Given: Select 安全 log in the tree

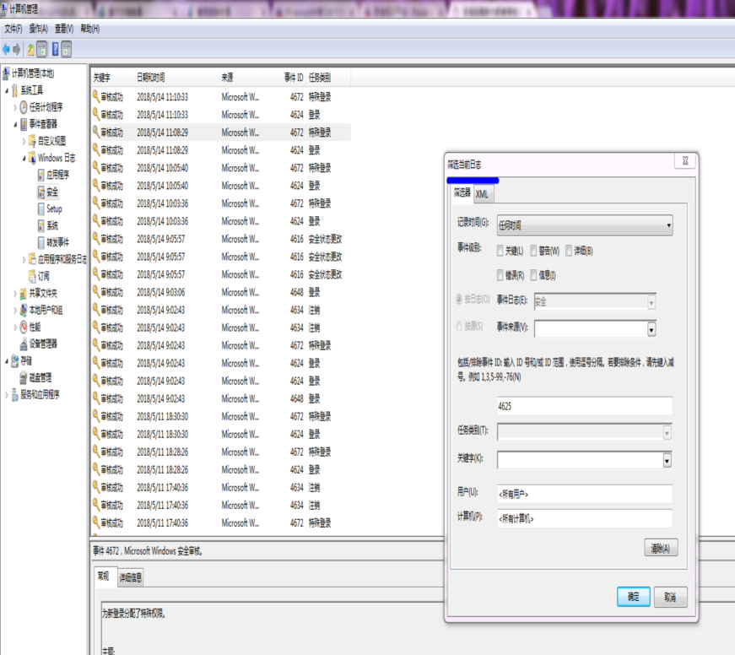Looking at the screenshot, I should pos(52,192).
